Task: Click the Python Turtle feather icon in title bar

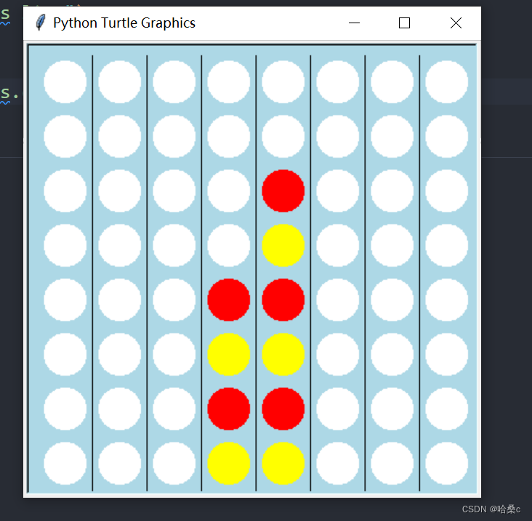Action: [41, 23]
